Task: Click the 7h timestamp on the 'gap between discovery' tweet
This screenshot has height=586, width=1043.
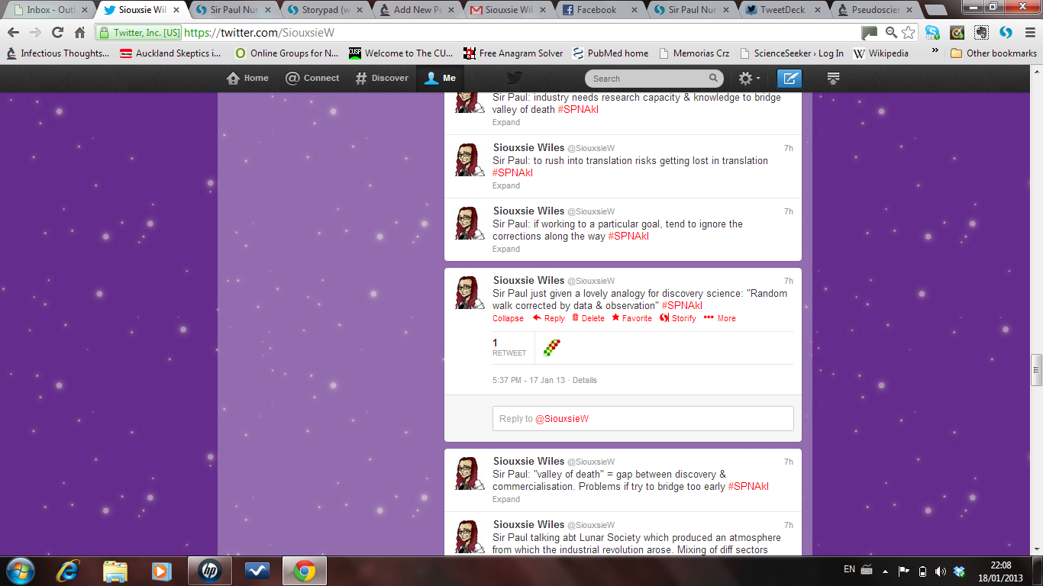Action: point(789,462)
